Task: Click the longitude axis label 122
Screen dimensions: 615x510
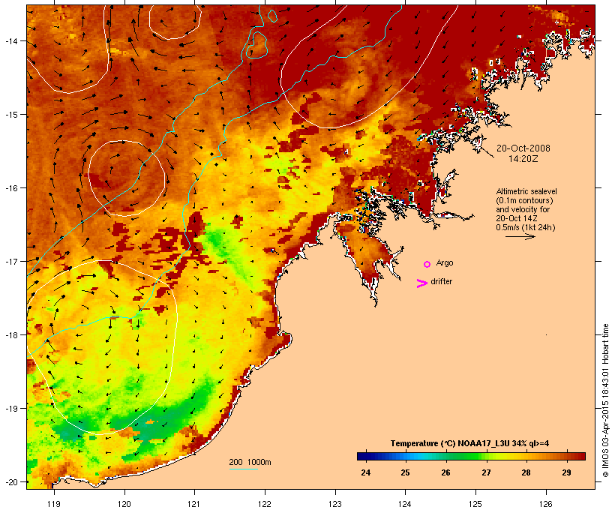Action: (265, 504)
